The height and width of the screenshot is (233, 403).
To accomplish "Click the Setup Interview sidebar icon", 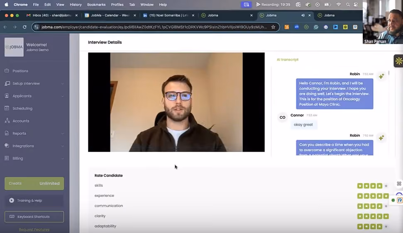I will [x=7, y=83].
